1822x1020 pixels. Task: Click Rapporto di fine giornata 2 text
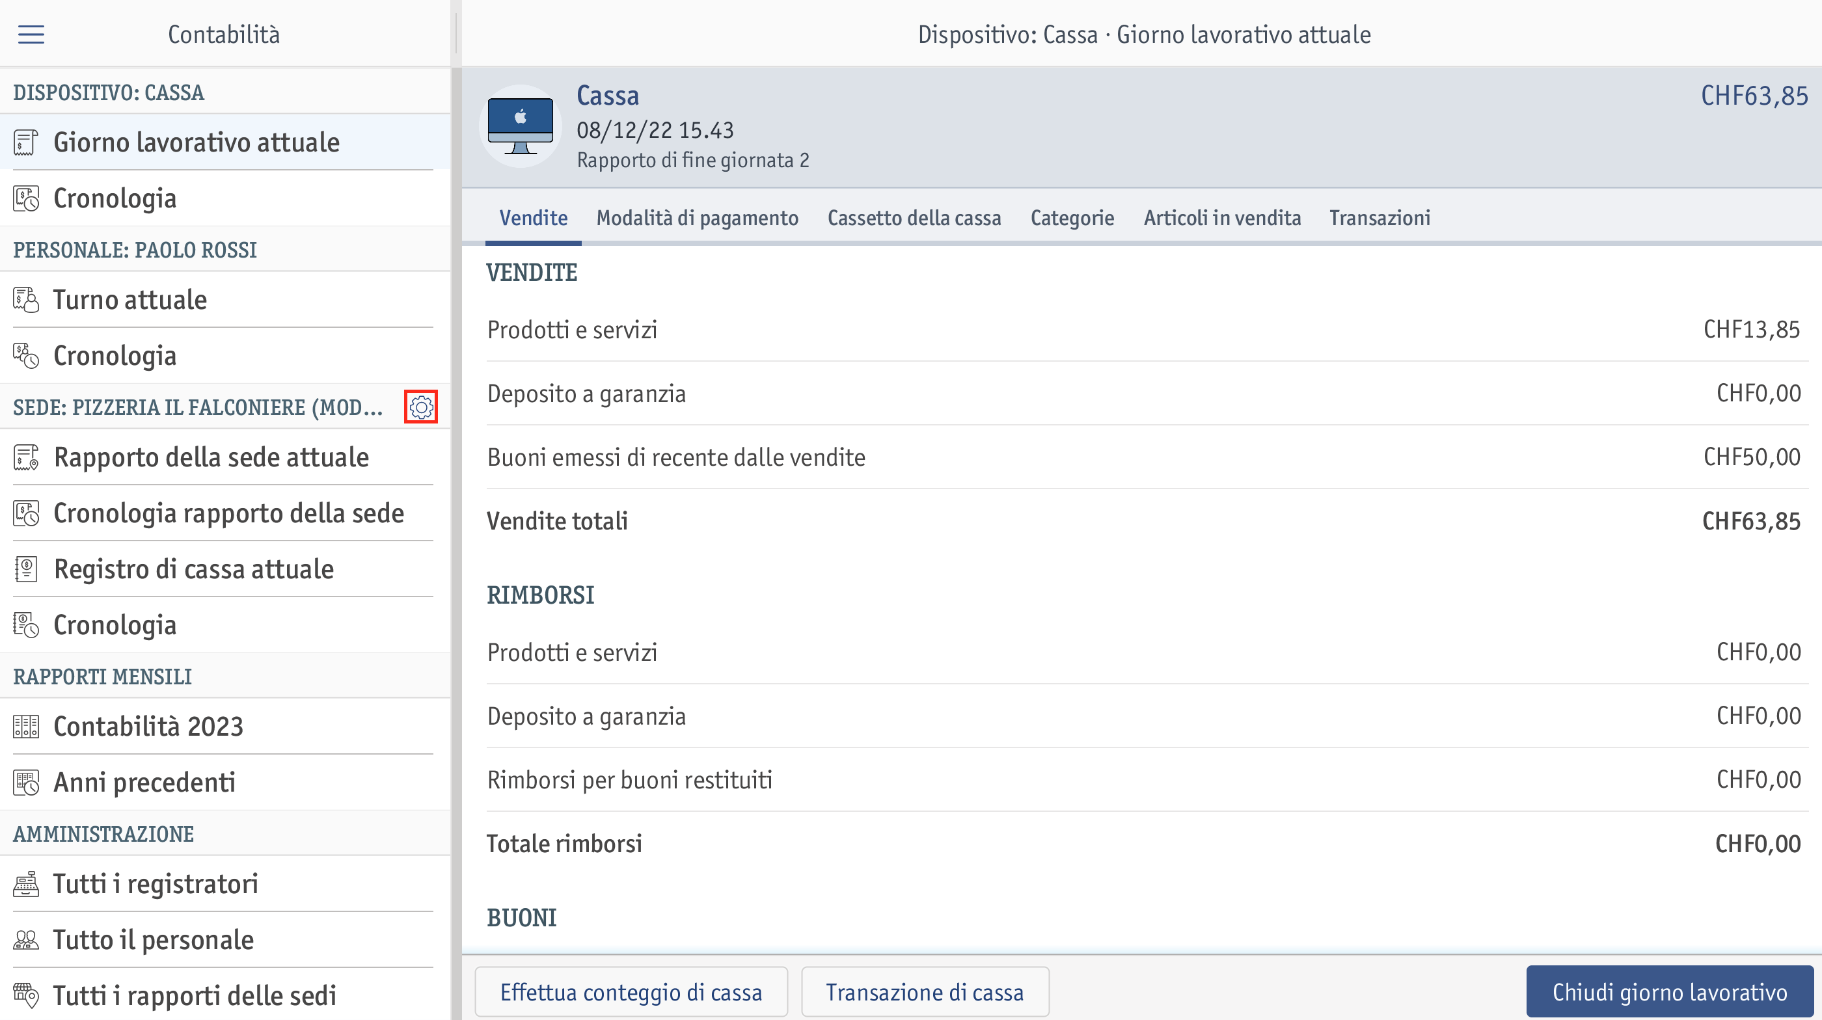(693, 161)
